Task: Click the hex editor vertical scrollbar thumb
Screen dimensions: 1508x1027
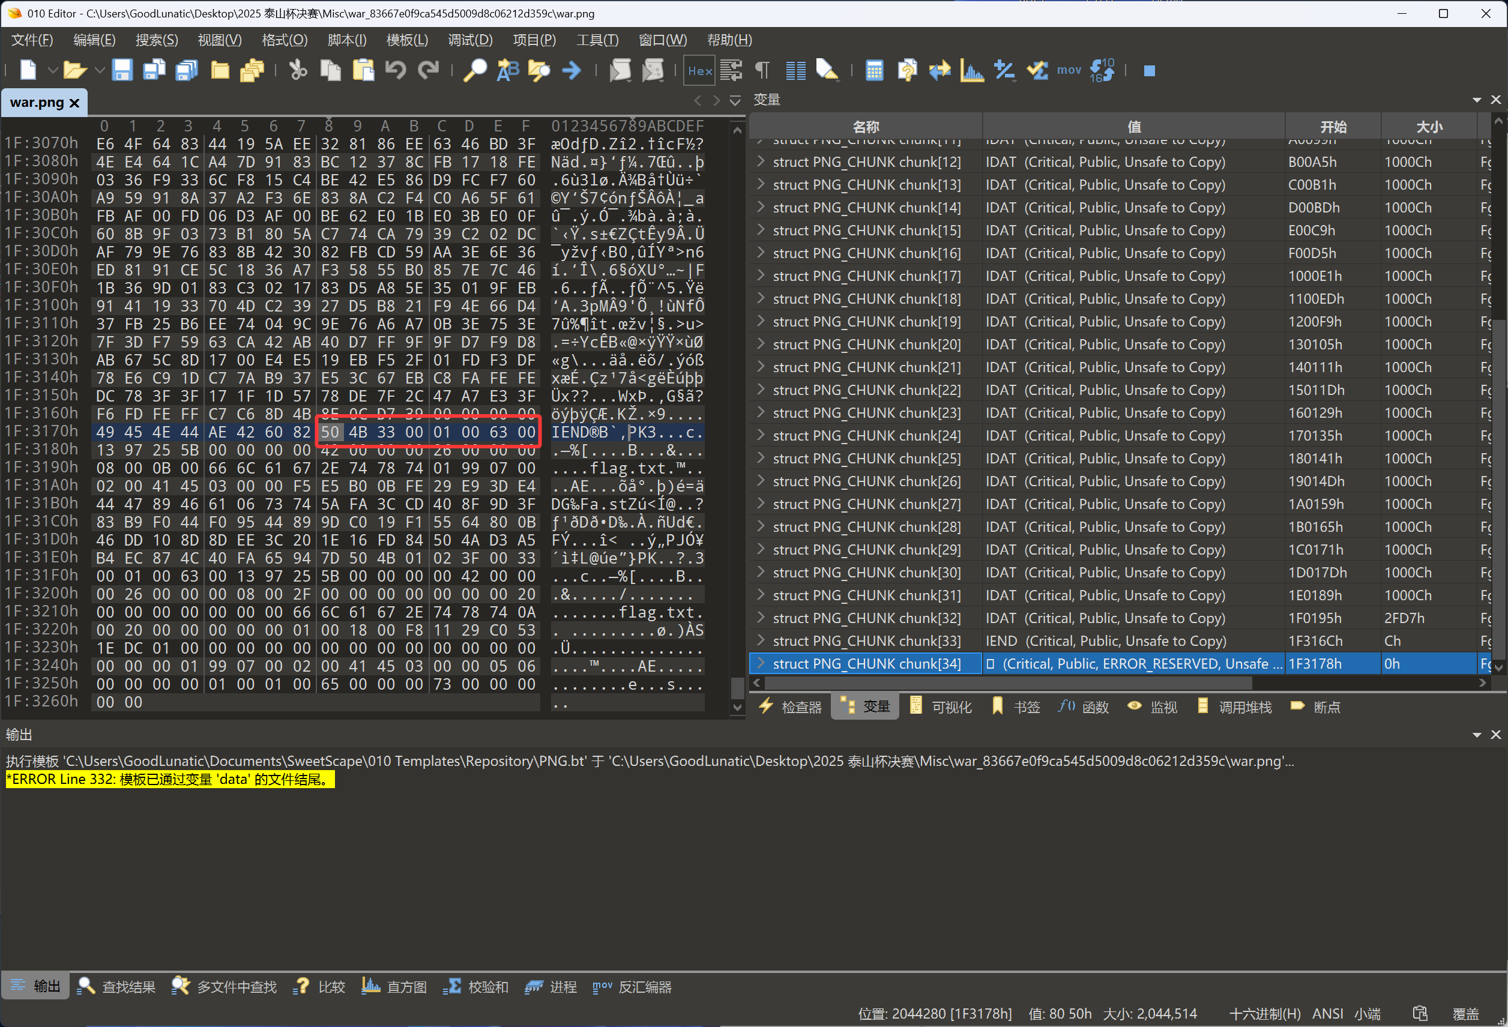Action: pos(737,687)
